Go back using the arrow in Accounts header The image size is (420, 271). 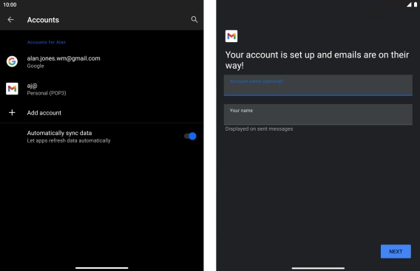[x=10, y=19]
